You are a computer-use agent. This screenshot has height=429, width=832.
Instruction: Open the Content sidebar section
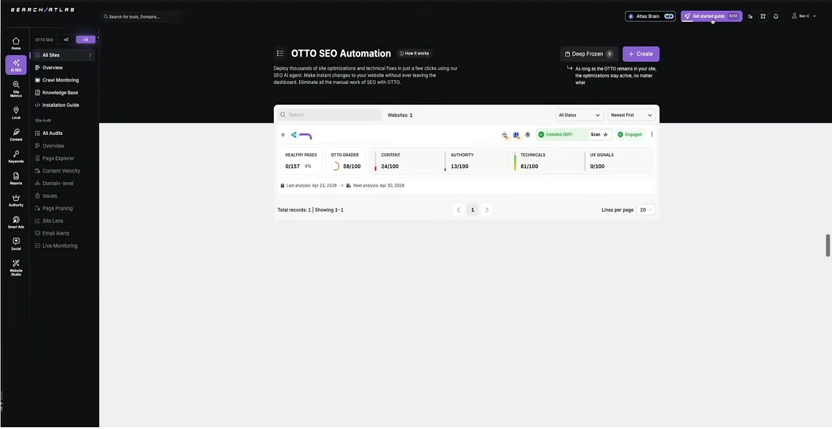[16, 135]
